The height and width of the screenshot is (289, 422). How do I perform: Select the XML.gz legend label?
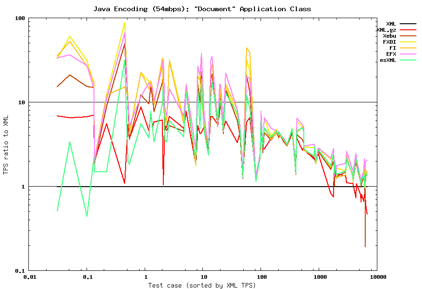(386, 30)
